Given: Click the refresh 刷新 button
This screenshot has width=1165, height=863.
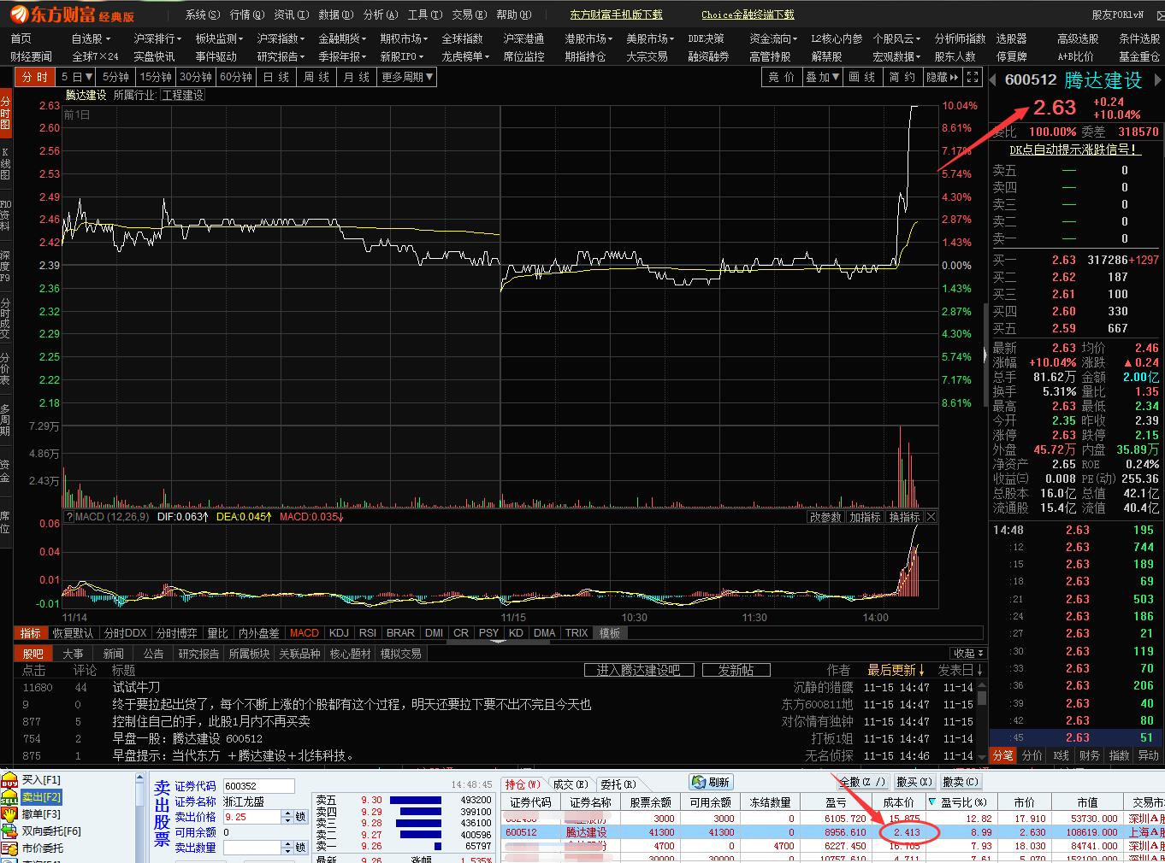Looking at the screenshot, I should pos(712,782).
